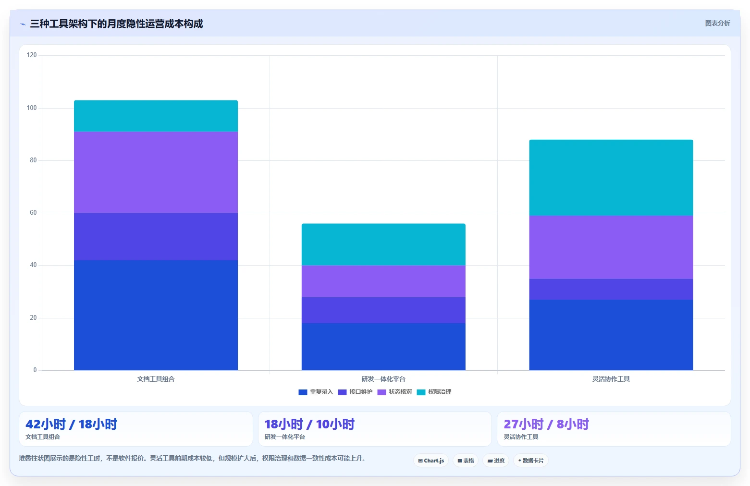Screen dimensions: 750x486
Task: Click the y-axis value 60
Action: (33, 213)
